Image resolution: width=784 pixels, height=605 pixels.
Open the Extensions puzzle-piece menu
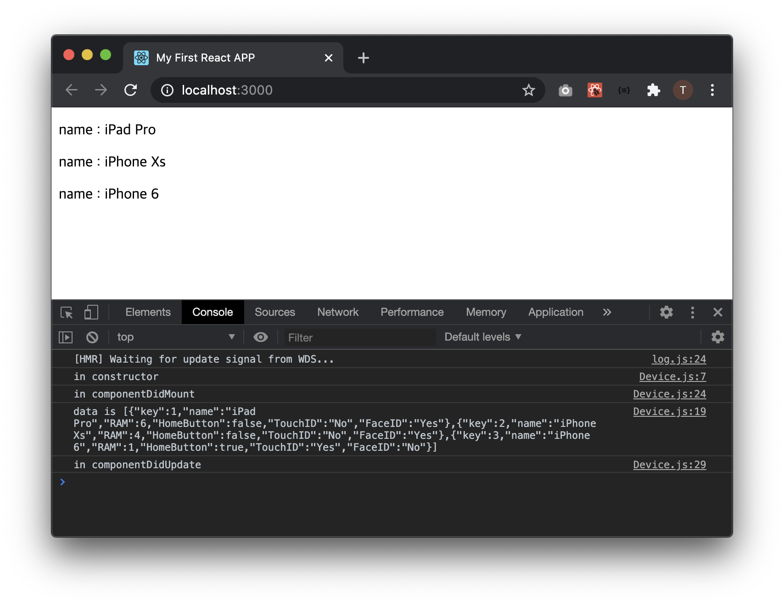tap(654, 90)
